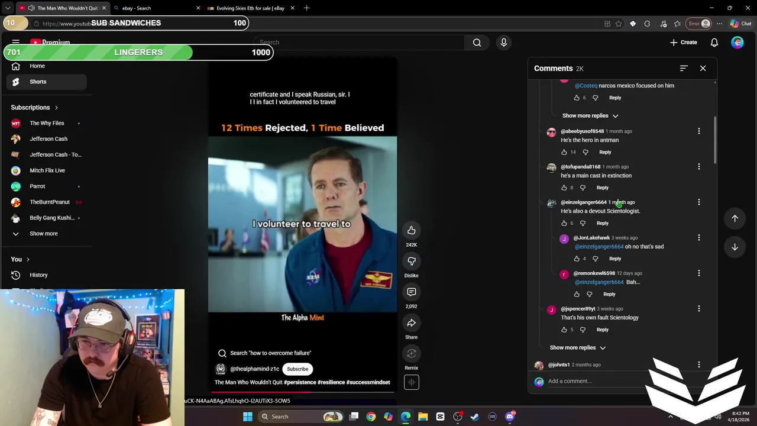The height and width of the screenshot is (426, 757).
Task: Expand the Subscriptions section chevron
Action: tap(56, 108)
